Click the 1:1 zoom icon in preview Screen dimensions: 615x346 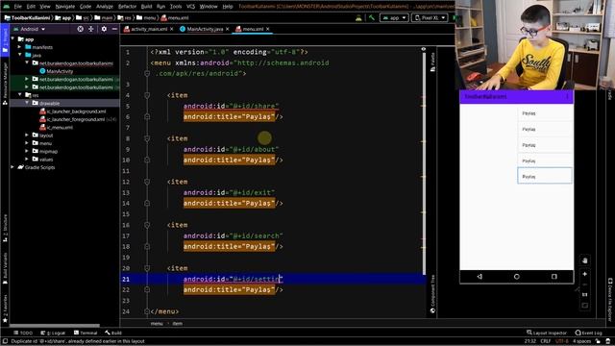coord(585,295)
